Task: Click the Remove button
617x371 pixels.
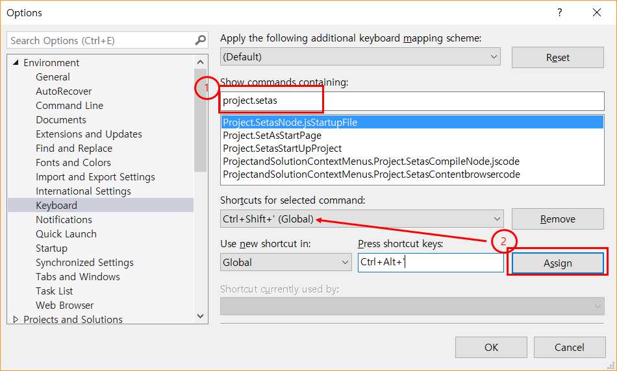Action: click(x=558, y=219)
